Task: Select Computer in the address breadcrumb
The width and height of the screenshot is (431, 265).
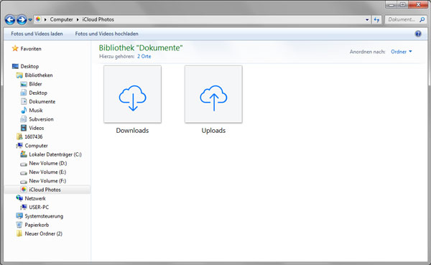Action: 61,19
